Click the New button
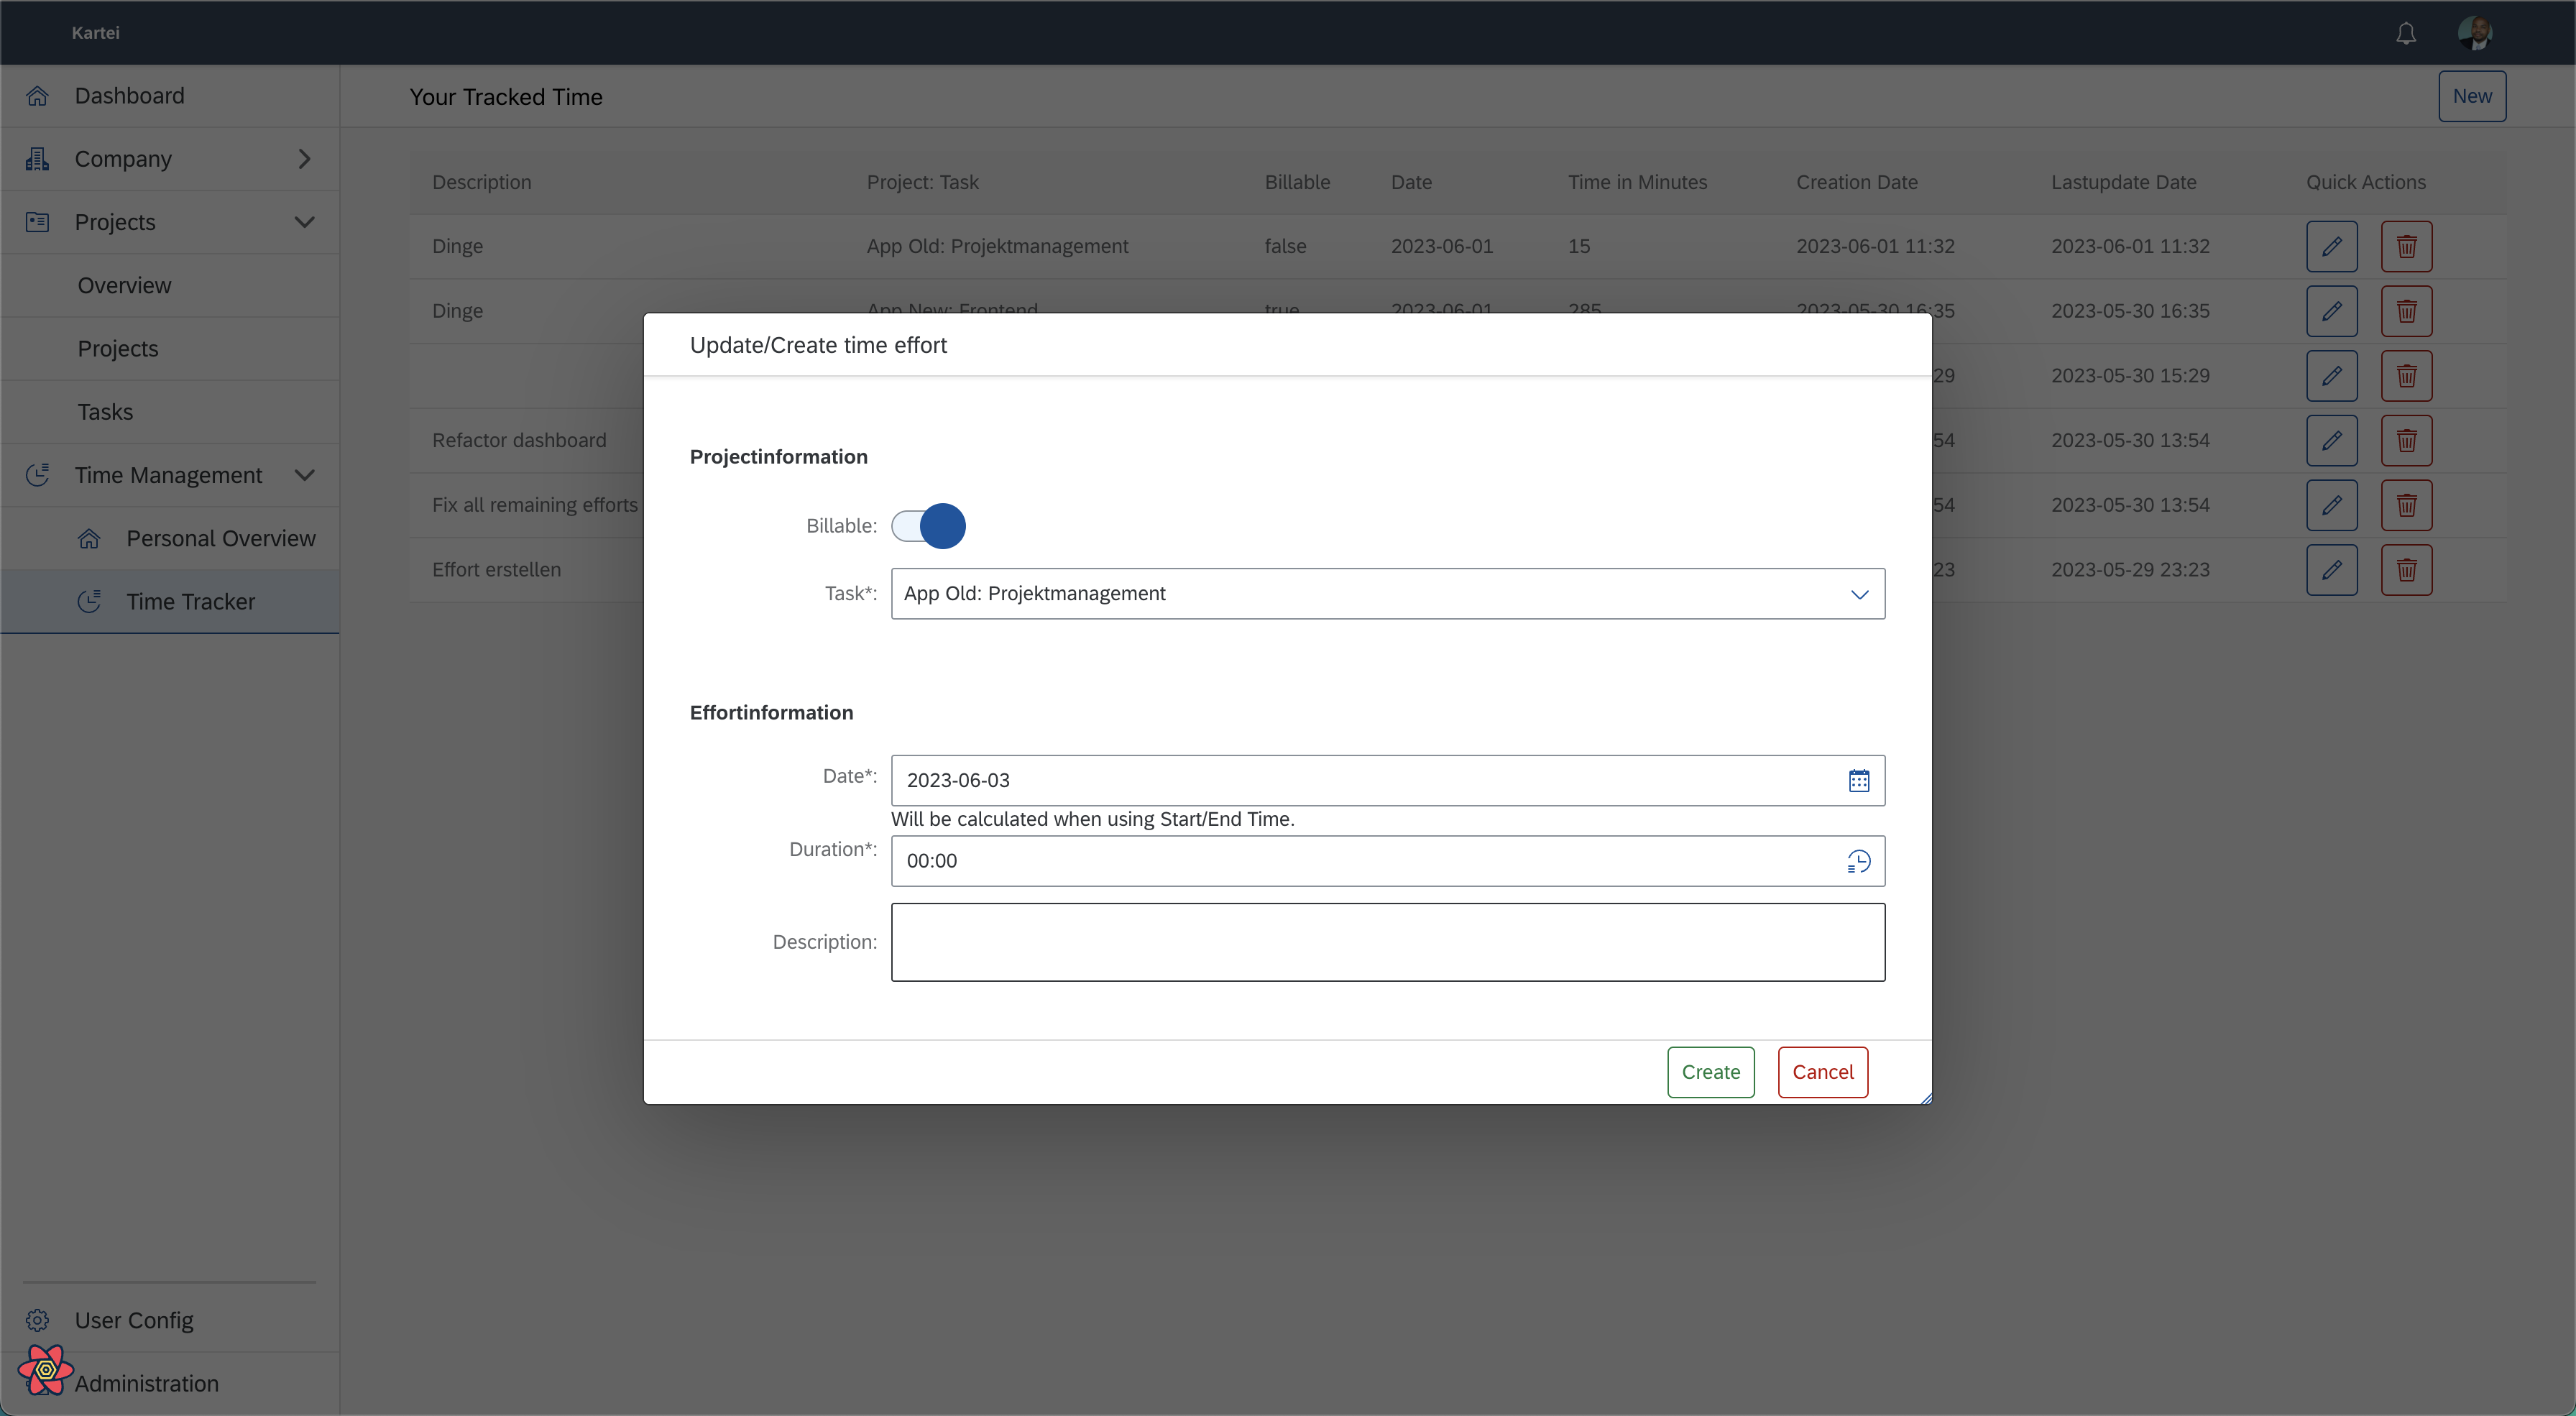2576x1416 pixels. 2471,96
